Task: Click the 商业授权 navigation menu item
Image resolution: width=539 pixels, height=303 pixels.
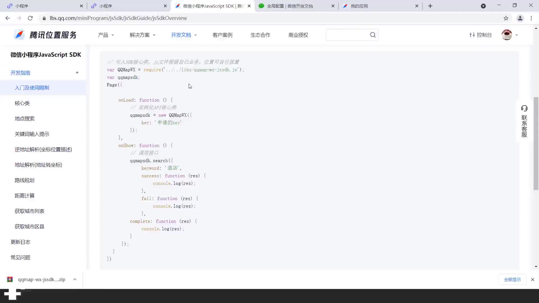Action: 298,35
